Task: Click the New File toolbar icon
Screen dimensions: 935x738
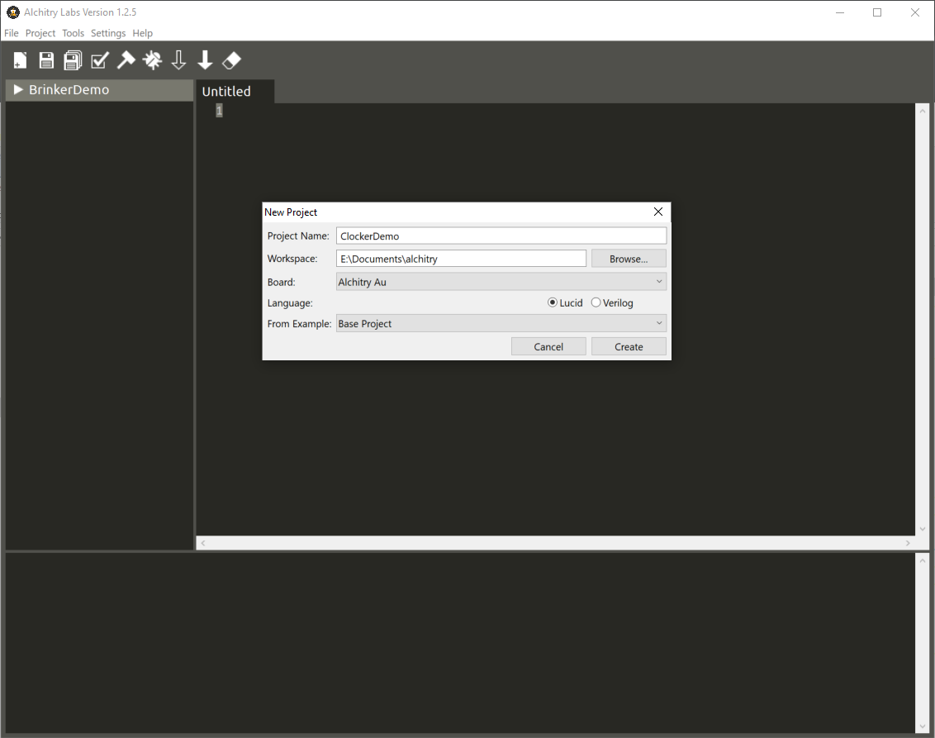Action: coord(21,60)
